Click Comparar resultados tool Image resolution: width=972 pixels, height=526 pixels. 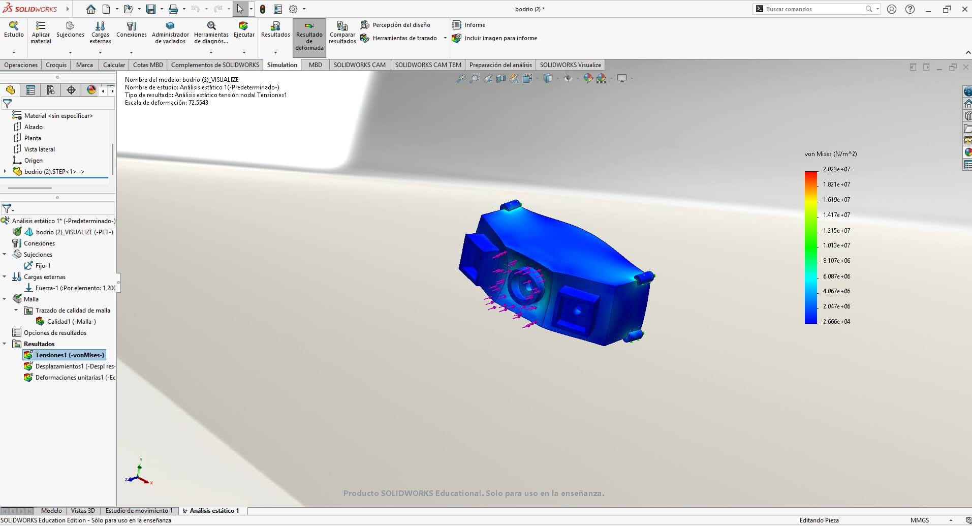tap(342, 33)
